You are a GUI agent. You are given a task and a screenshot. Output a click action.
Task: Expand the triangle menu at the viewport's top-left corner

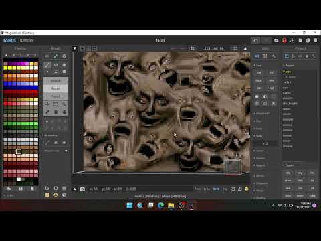click(x=75, y=48)
